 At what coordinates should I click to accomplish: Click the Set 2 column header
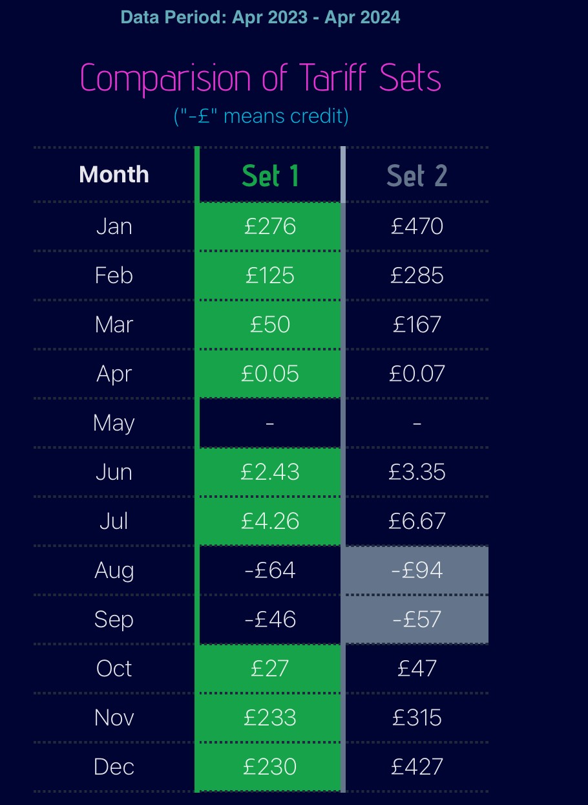[x=417, y=176]
